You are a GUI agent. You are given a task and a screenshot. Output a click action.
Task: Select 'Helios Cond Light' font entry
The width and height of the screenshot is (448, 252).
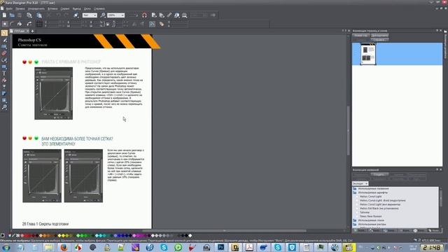370,197
